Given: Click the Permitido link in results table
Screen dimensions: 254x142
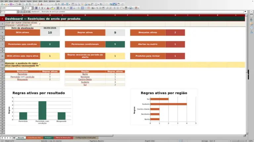Looking at the screenshot, I should tap(22, 74).
